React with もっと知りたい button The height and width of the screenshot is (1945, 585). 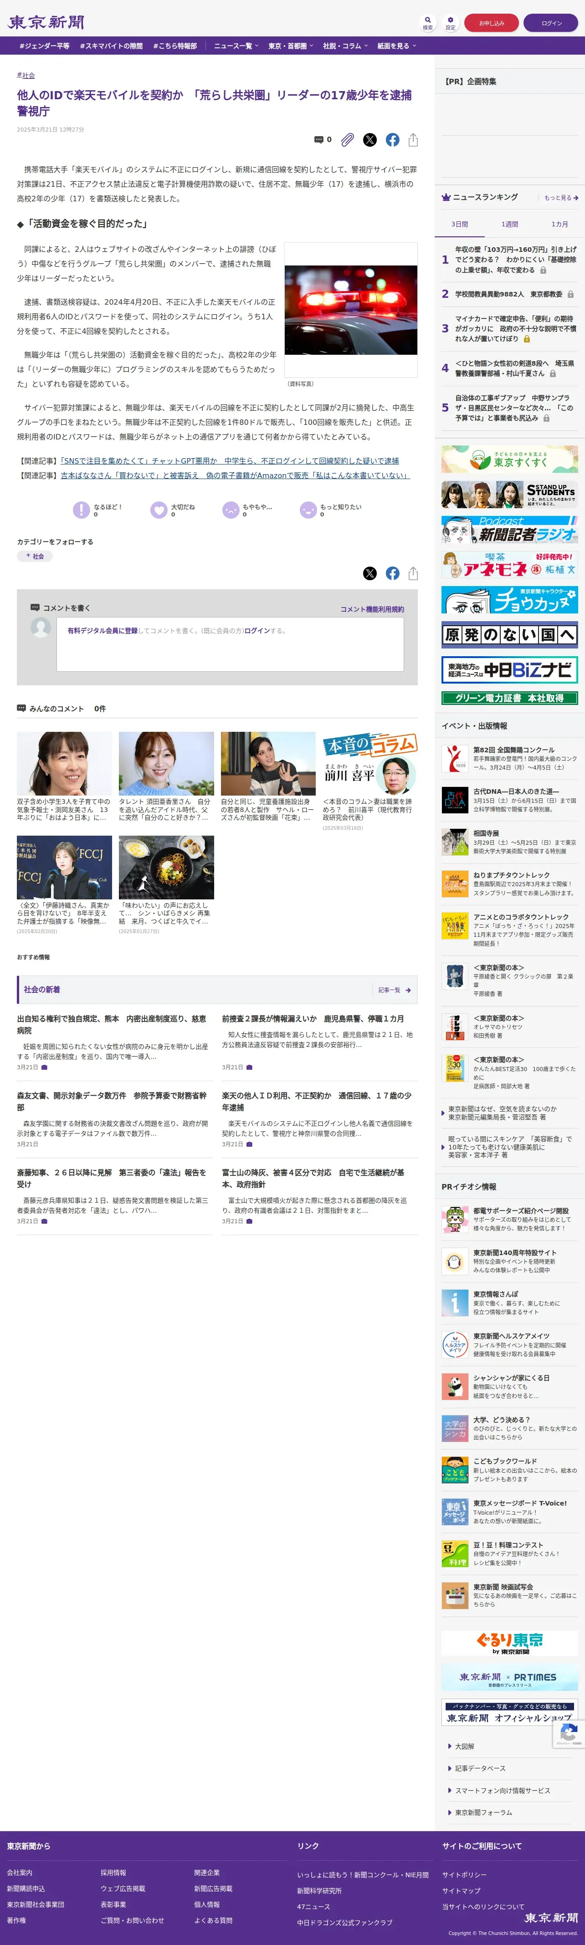(331, 510)
